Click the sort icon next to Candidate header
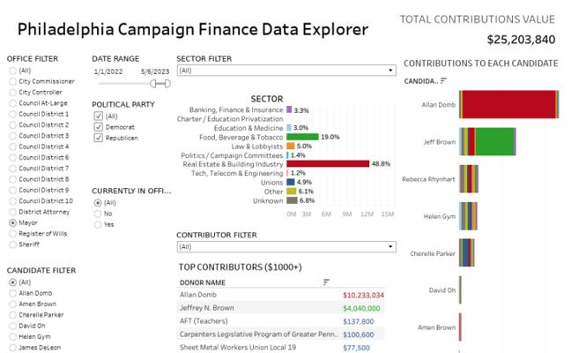 pyautogui.click(x=443, y=81)
